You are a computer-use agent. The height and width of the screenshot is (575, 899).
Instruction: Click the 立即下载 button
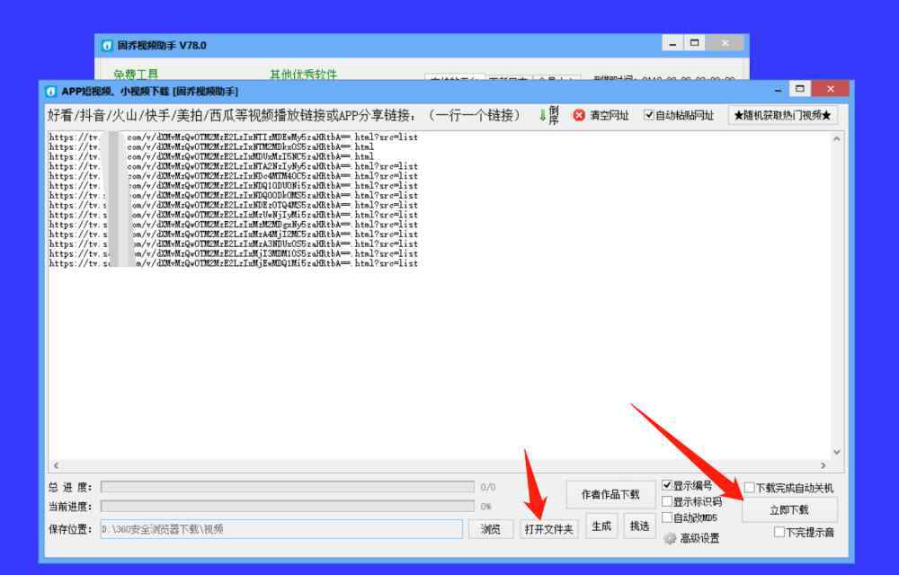(789, 509)
